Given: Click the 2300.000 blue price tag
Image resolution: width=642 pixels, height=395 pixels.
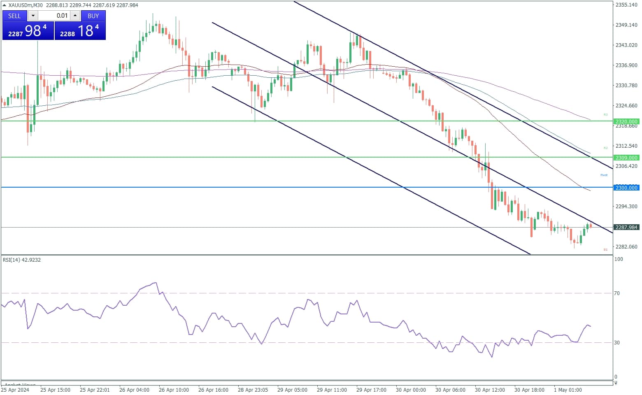Looking at the screenshot, I should tap(626, 188).
